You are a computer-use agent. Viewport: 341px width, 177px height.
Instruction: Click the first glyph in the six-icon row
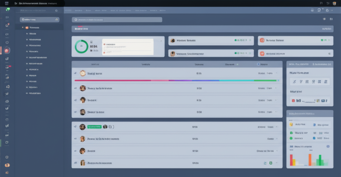point(294,82)
